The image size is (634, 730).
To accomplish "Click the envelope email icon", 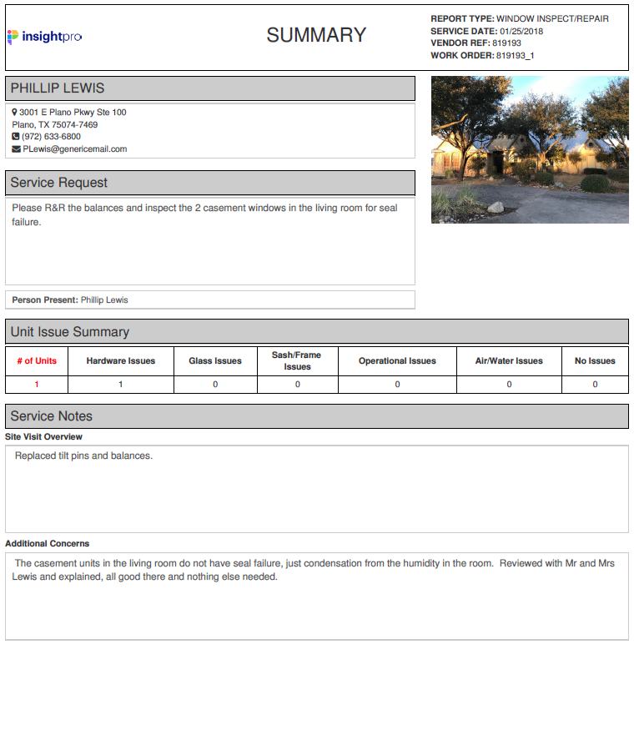I will pyautogui.click(x=16, y=149).
